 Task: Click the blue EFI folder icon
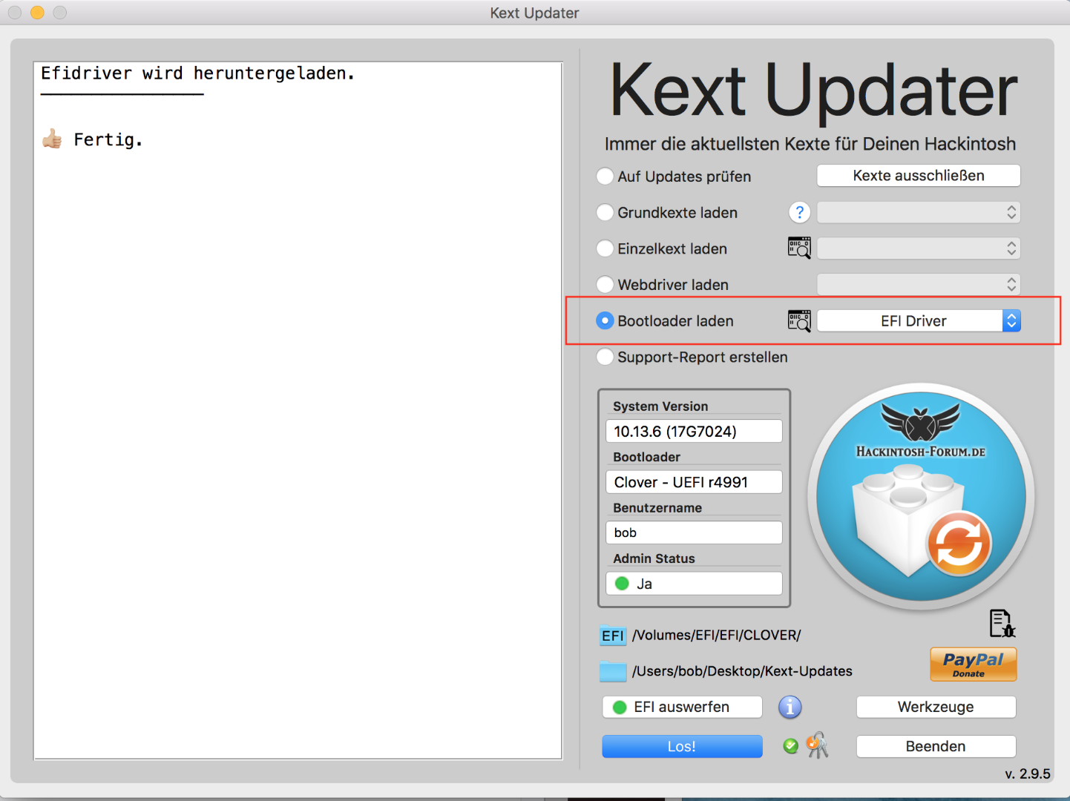[613, 635]
